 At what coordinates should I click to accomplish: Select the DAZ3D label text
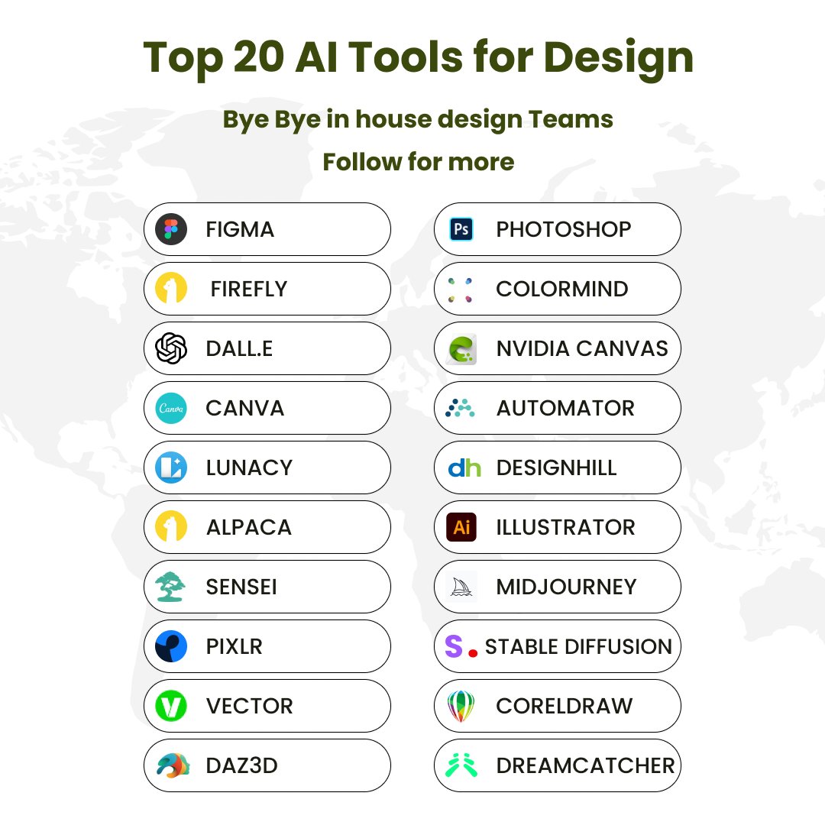click(x=242, y=765)
